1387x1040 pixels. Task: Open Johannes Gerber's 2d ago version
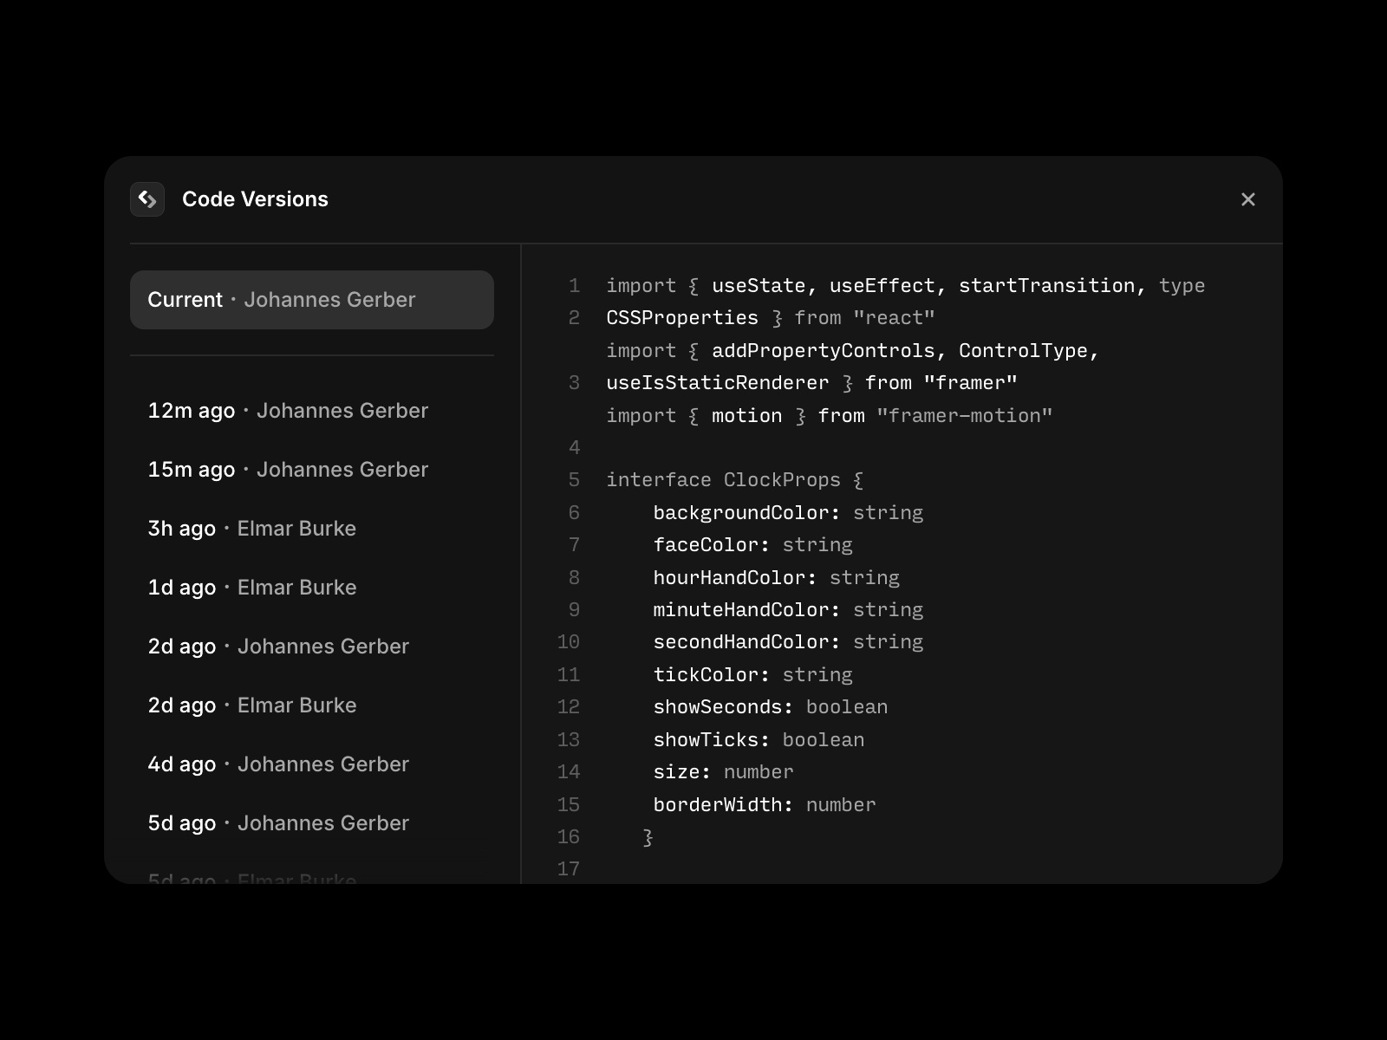[278, 647]
